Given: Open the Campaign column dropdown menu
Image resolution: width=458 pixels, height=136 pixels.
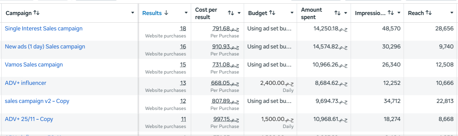Looking at the screenshot, I should [x=133, y=13].
